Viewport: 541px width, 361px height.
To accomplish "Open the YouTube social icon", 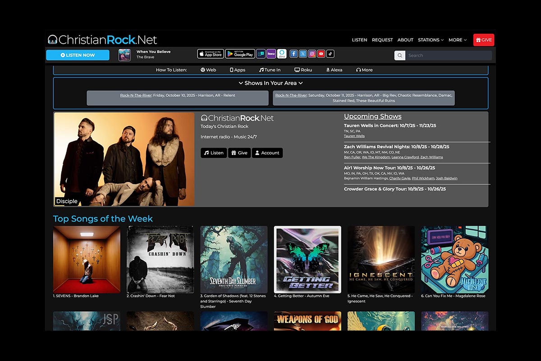I will pyautogui.click(x=321, y=54).
